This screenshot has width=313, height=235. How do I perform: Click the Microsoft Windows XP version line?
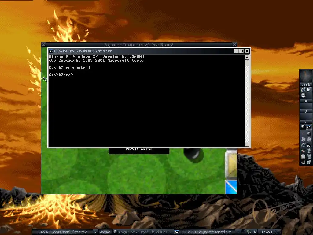[96, 57]
